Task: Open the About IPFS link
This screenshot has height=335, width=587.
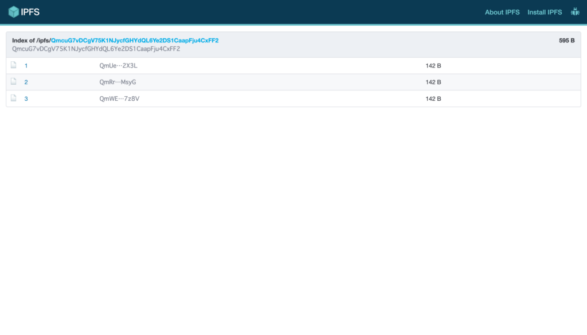Action: 502,13
